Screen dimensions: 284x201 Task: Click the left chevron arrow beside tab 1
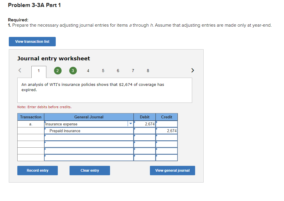[19, 70]
